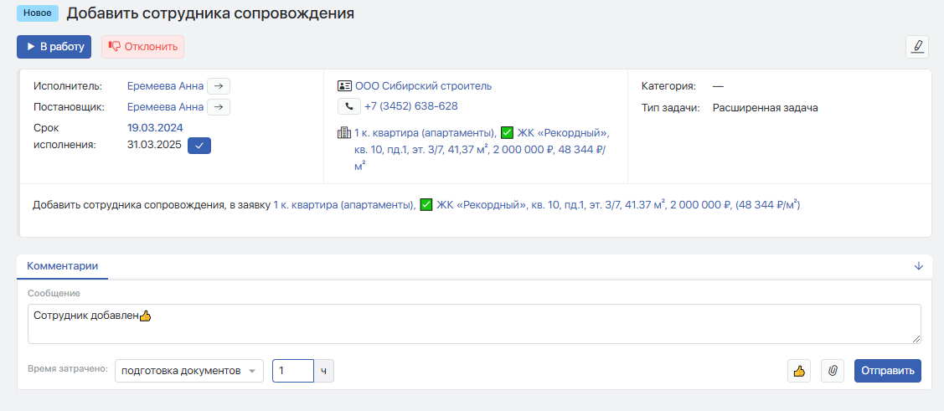Send the comment with Отправить
This screenshot has height=411, width=944.
click(x=887, y=371)
